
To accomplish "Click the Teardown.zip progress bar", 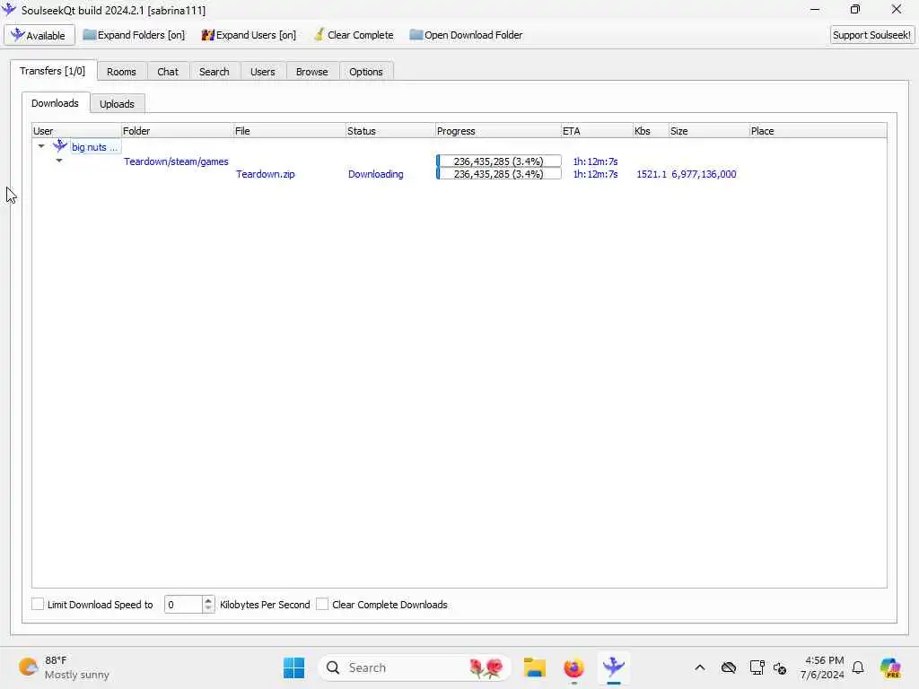I will point(498,174).
